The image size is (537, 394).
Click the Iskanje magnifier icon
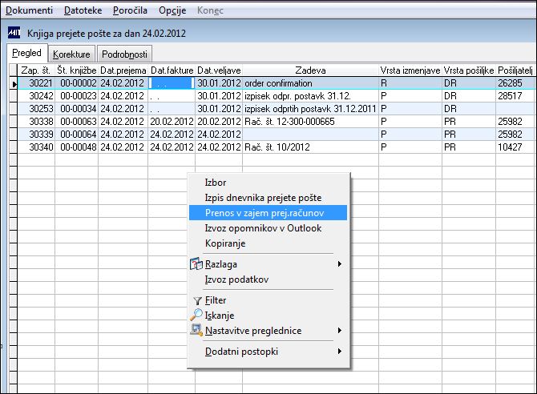click(196, 315)
